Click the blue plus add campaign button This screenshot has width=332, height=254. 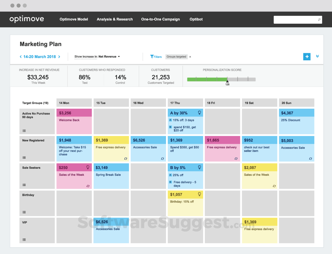click(307, 56)
